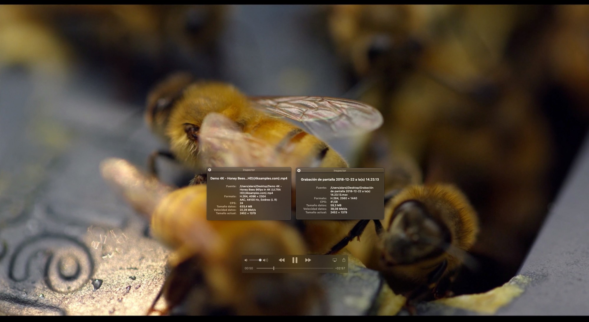Click the Honey Bees source file path
Screen dimensions: 589x322
click(x=260, y=189)
